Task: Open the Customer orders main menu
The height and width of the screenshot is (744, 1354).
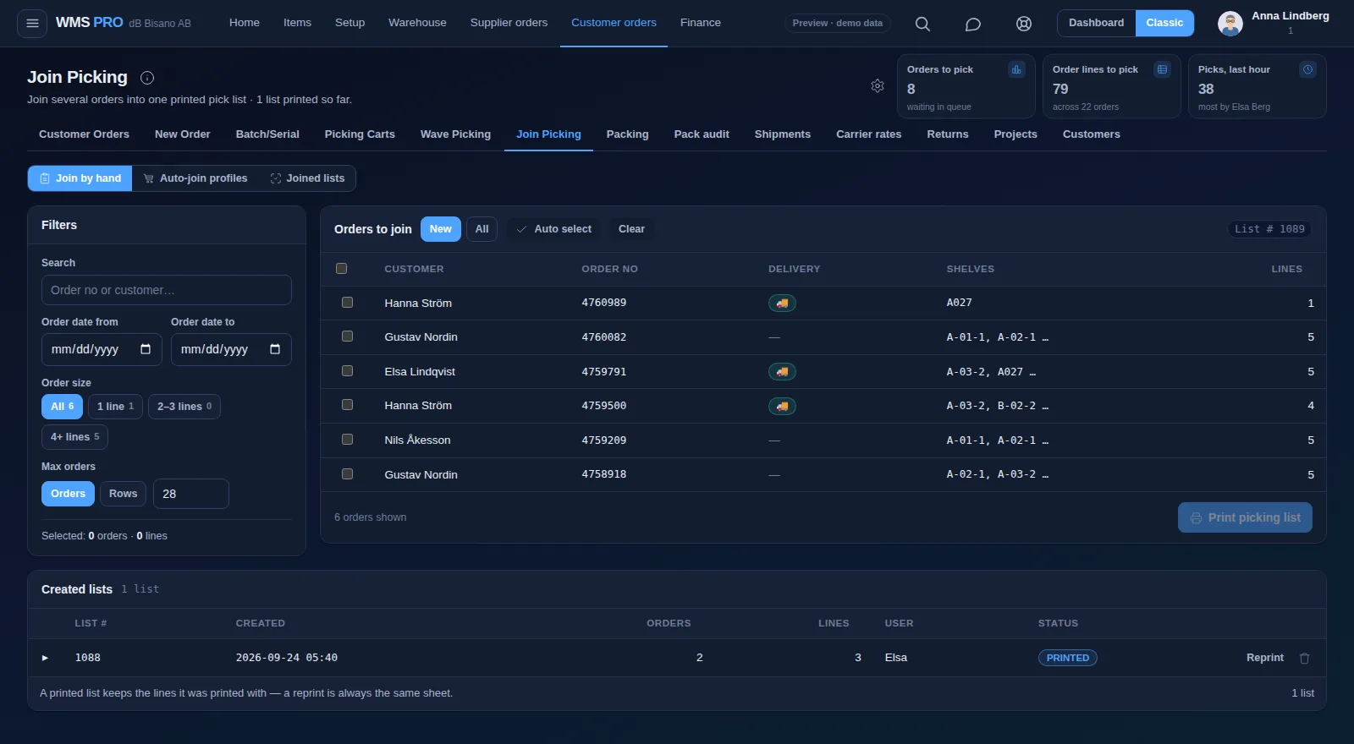Action: [614, 23]
